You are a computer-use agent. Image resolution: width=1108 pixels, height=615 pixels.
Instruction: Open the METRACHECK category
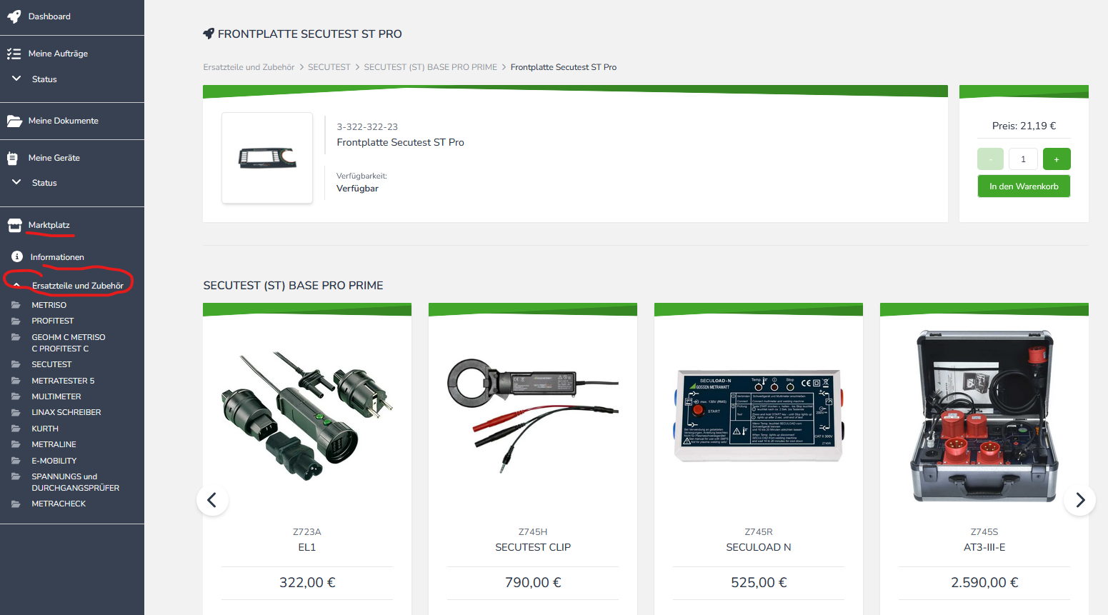pyautogui.click(x=59, y=504)
